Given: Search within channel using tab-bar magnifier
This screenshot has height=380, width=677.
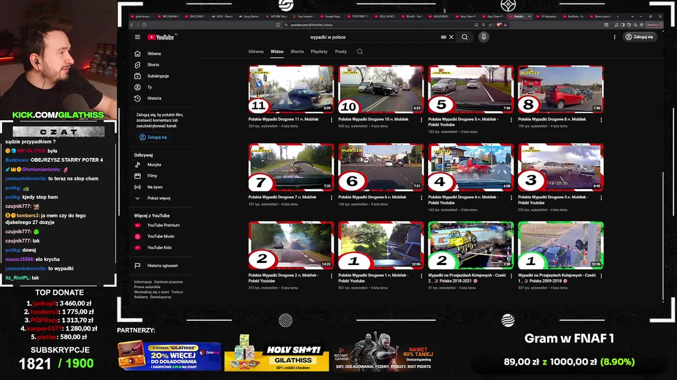Looking at the screenshot, I should click(360, 52).
